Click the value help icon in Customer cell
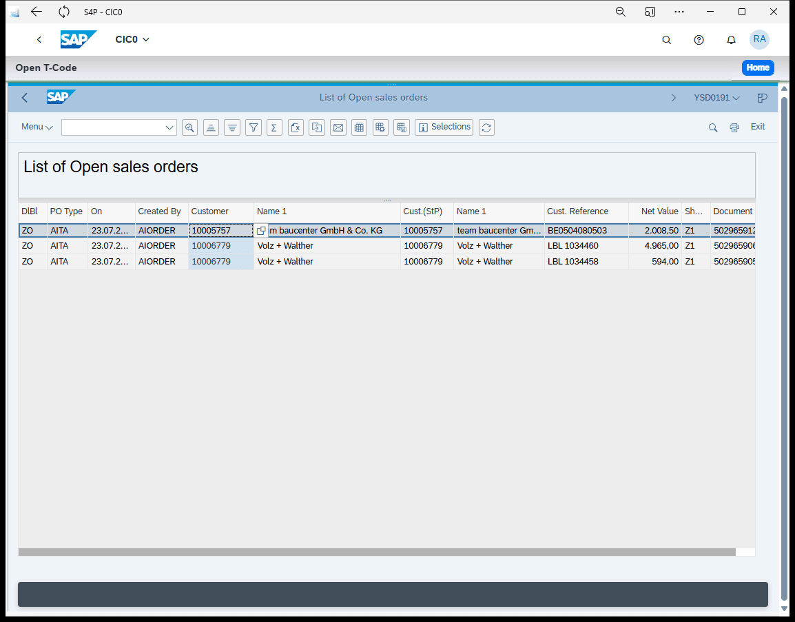The height and width of the screenshot is (622, 795). point(261,231)
